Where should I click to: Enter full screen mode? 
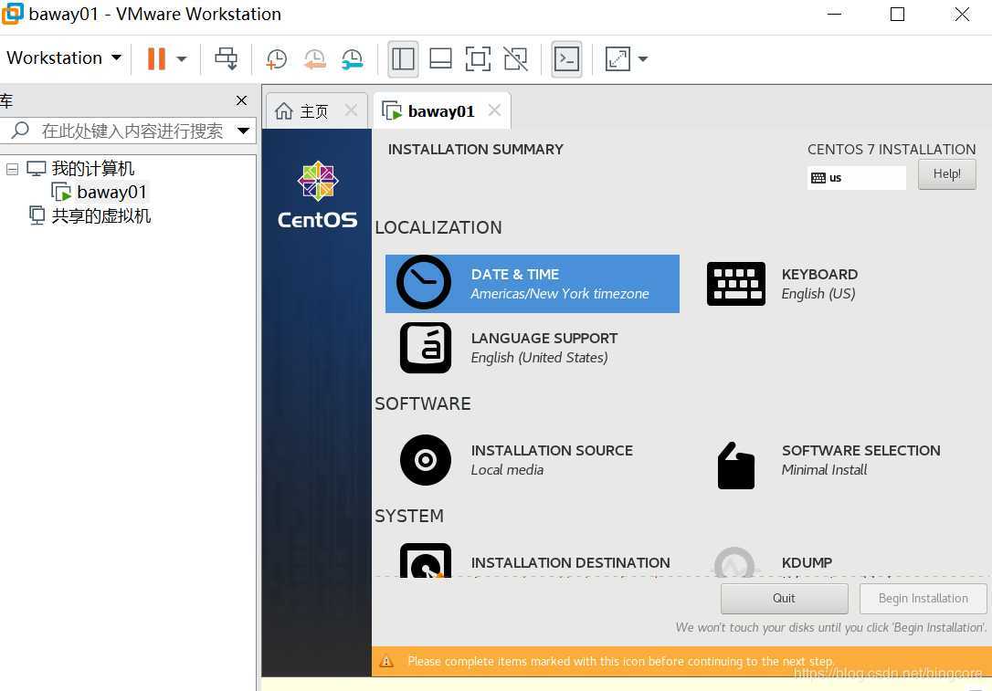point(478,58)
